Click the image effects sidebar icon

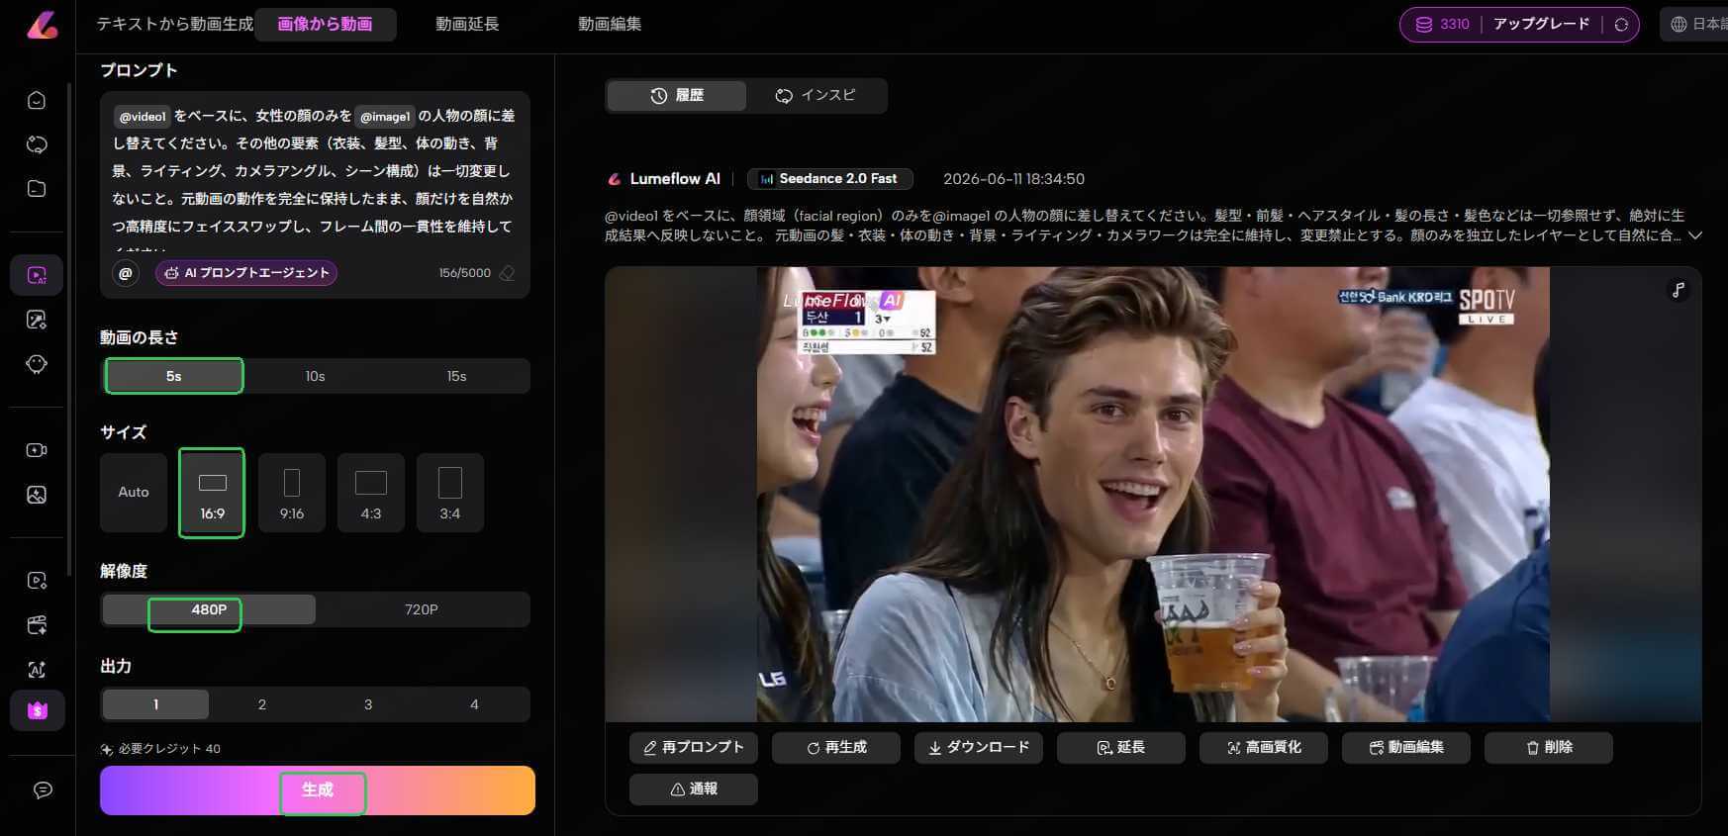37,495
